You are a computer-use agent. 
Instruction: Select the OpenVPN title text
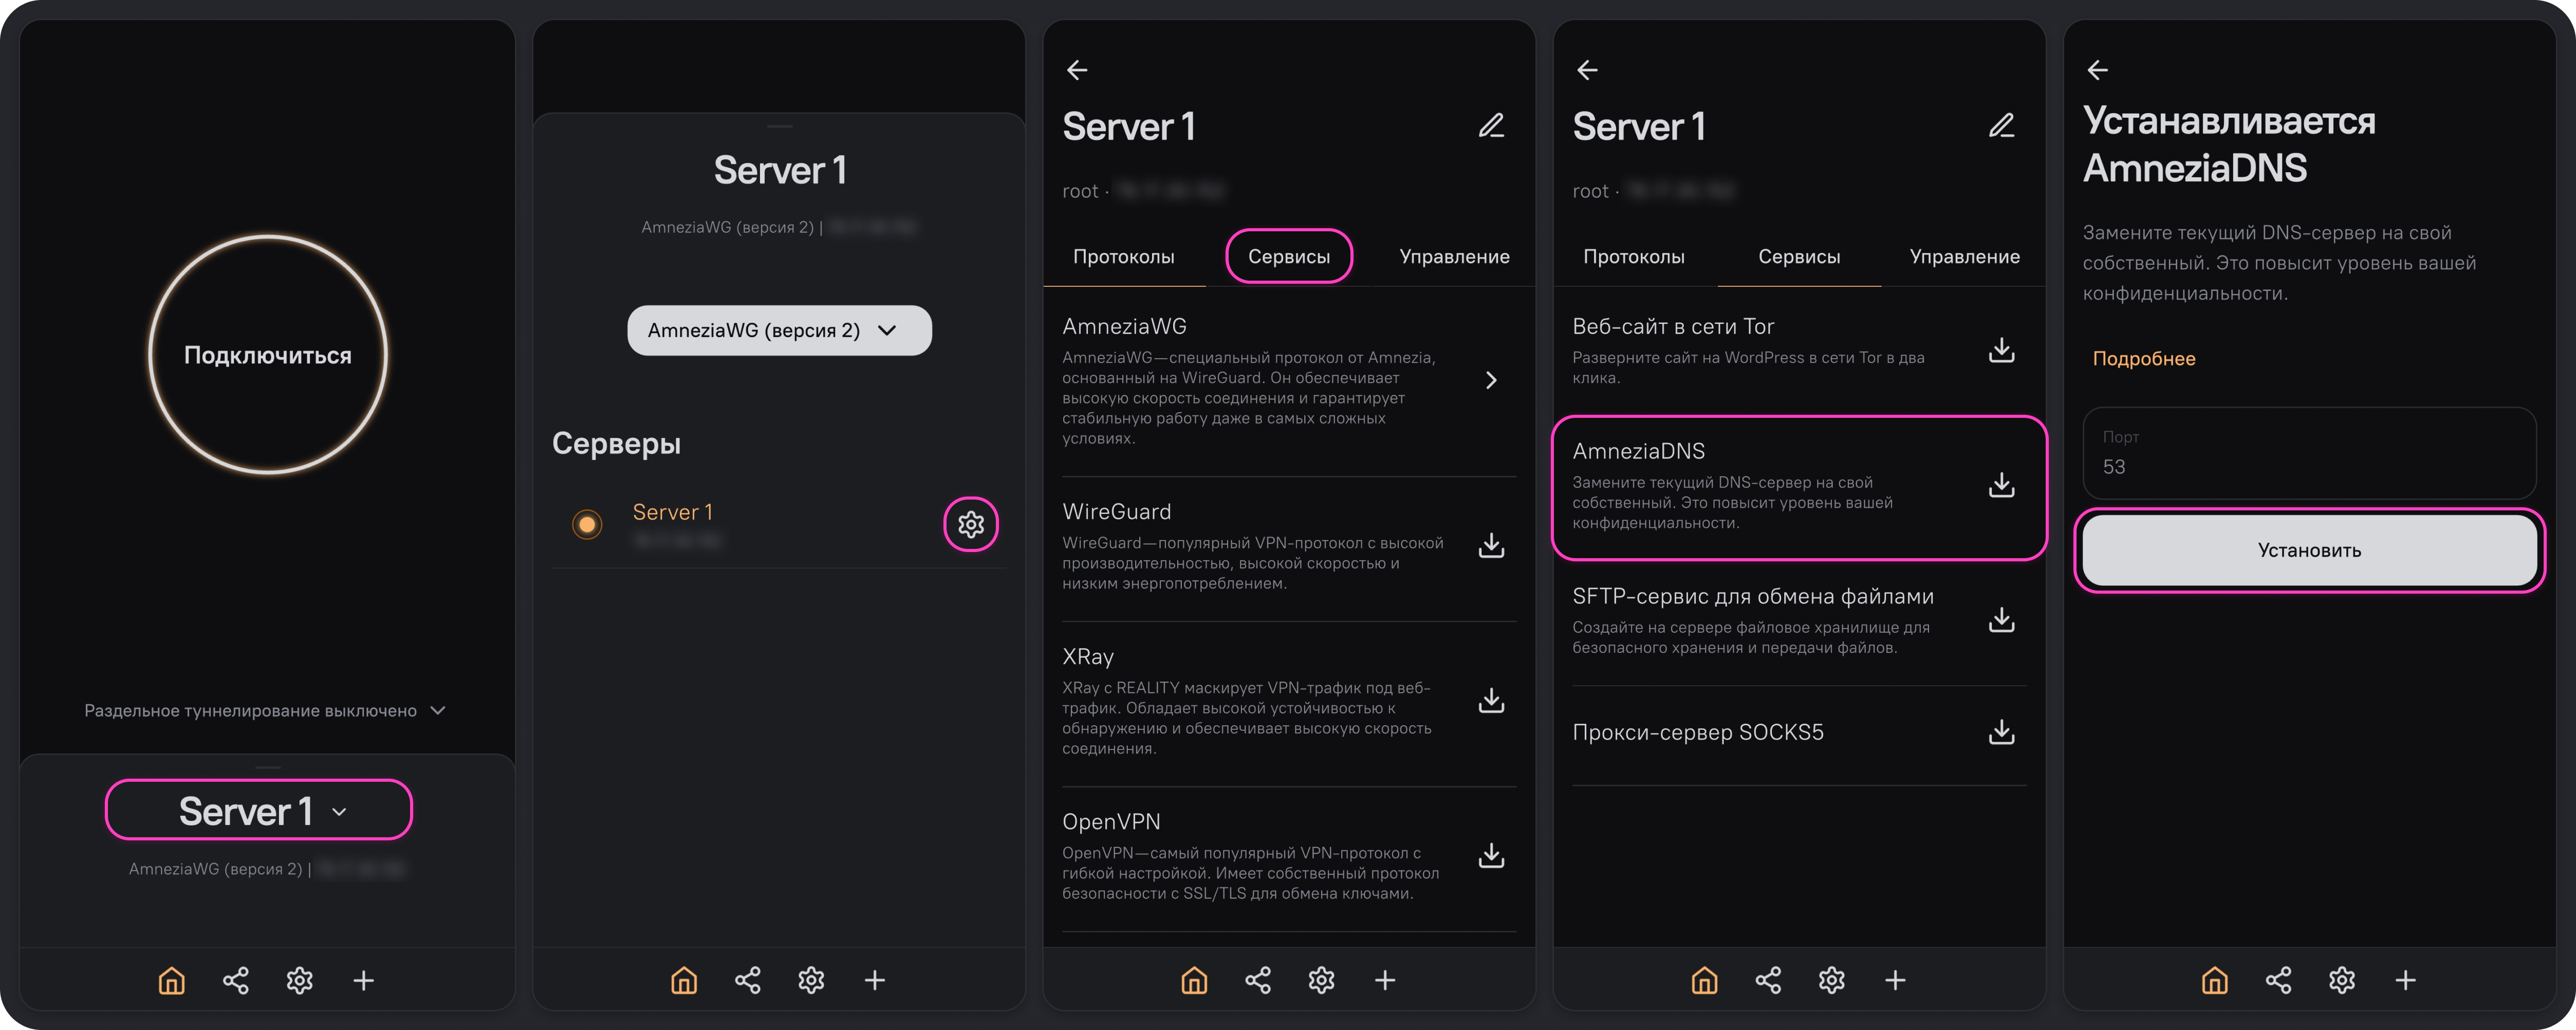point(1111,822)
